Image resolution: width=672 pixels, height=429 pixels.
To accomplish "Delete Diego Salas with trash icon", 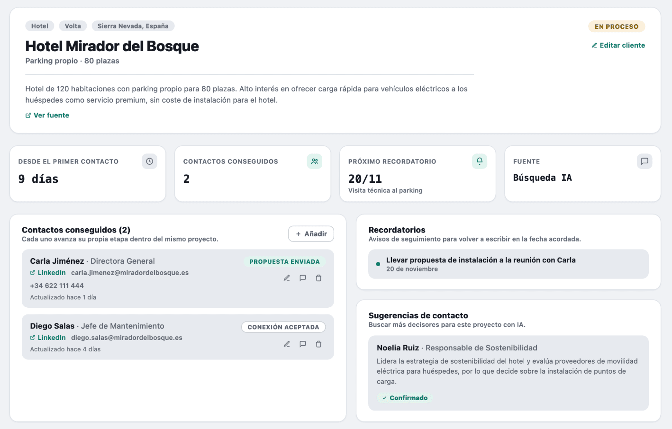I will click(x=319, y=344).
